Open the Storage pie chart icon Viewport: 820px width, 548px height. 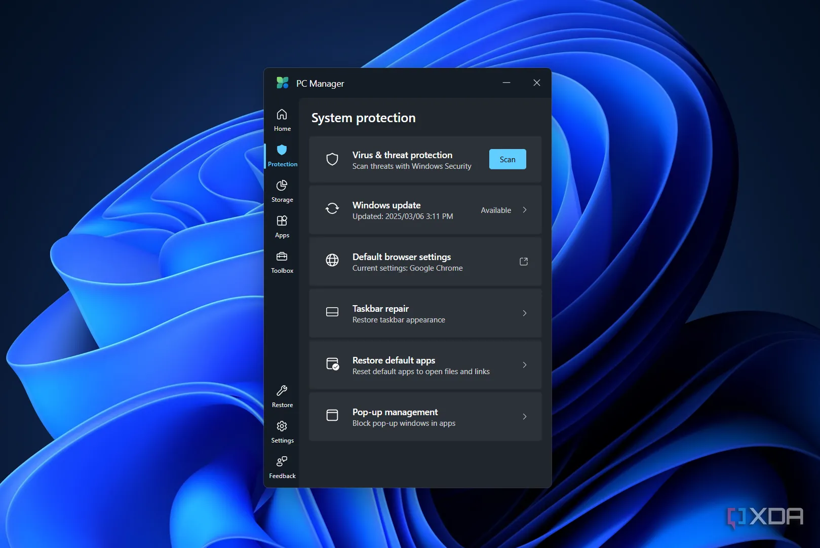[282, 185]
